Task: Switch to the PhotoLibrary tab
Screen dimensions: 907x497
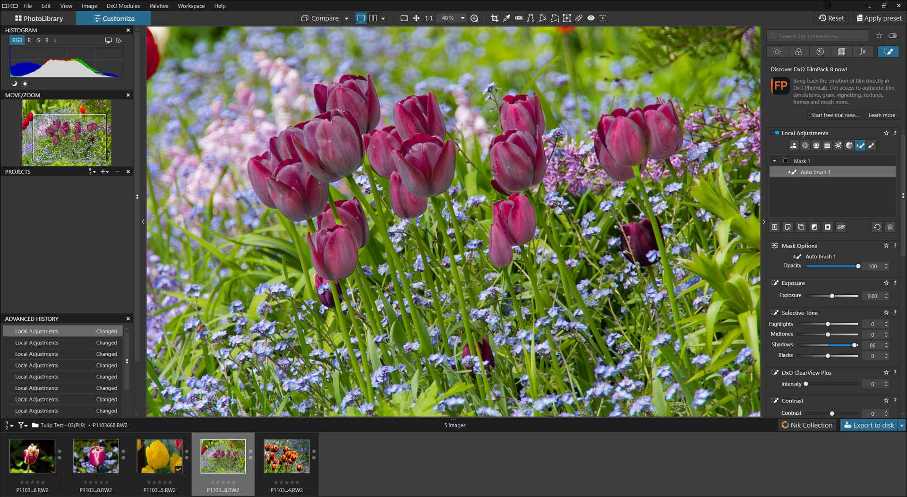Action: [x=39, y=18]
